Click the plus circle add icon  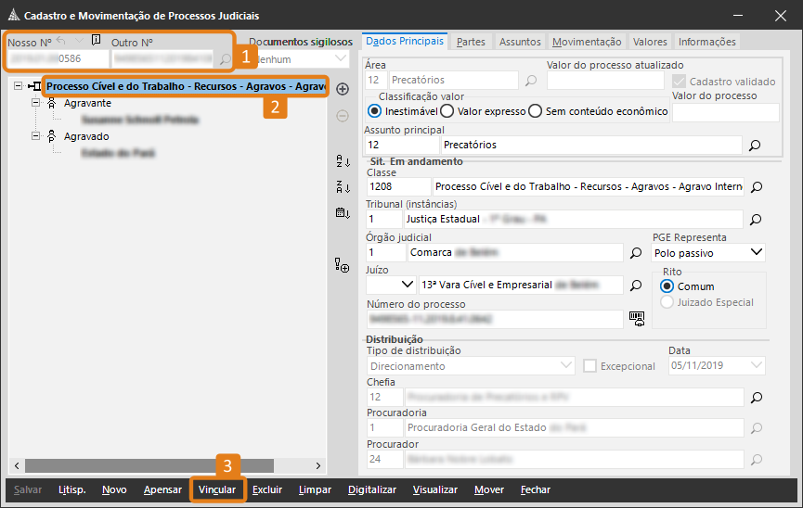pyautogui.click(x=343, y=89)
